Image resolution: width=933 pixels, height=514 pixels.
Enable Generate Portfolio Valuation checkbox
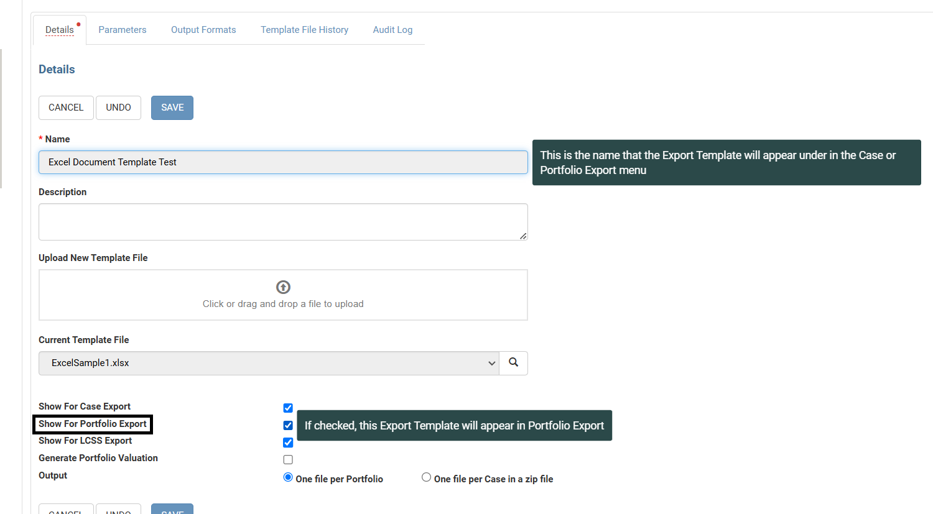point(288,460)
